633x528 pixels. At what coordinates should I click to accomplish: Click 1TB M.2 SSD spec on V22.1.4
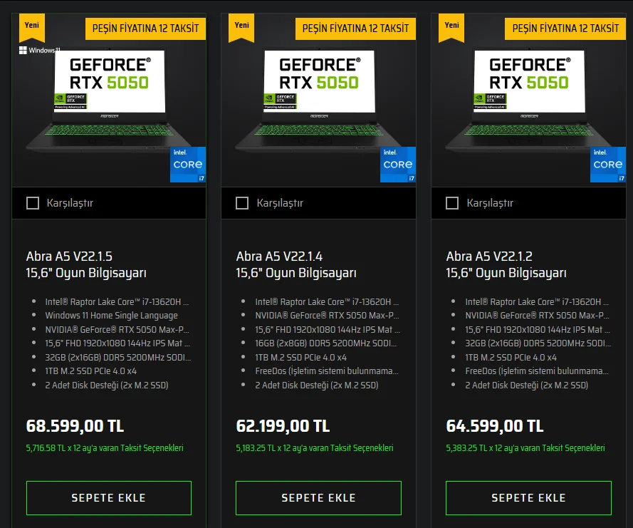pos(300,358)
